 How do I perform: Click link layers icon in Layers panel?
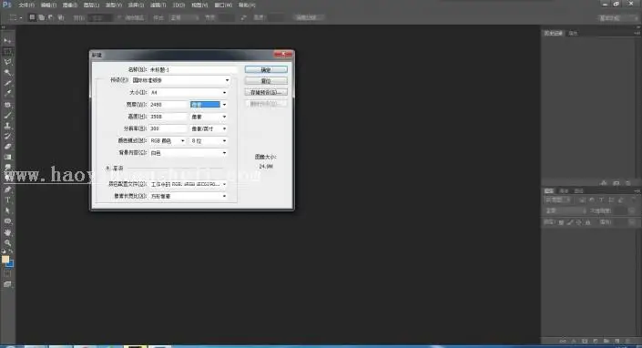pyautogui.click(x=563, y=341)
